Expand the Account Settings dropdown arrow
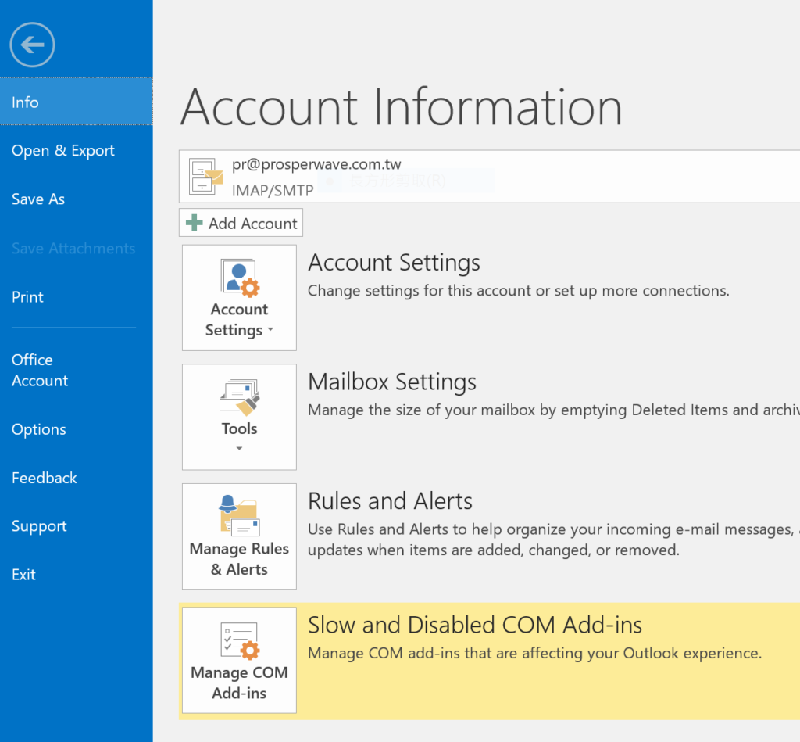 click(x=270, y=330)
